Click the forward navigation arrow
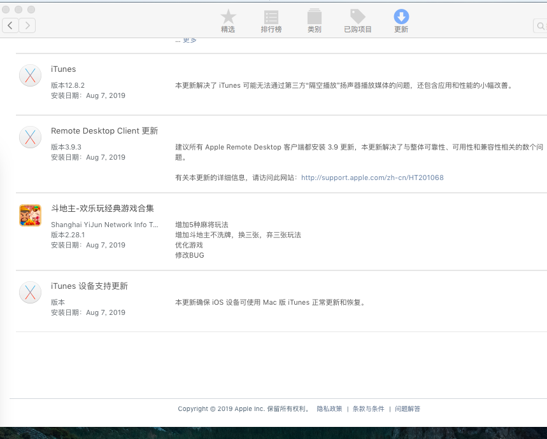 click(27, 25)
